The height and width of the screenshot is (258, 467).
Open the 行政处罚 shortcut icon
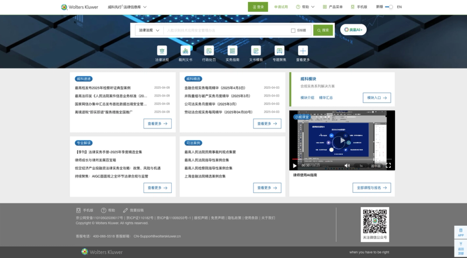coord(209,50)
